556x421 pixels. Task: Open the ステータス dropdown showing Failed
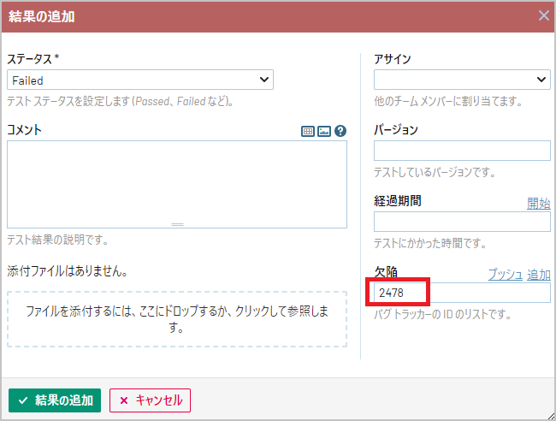(x=140, y=80)
